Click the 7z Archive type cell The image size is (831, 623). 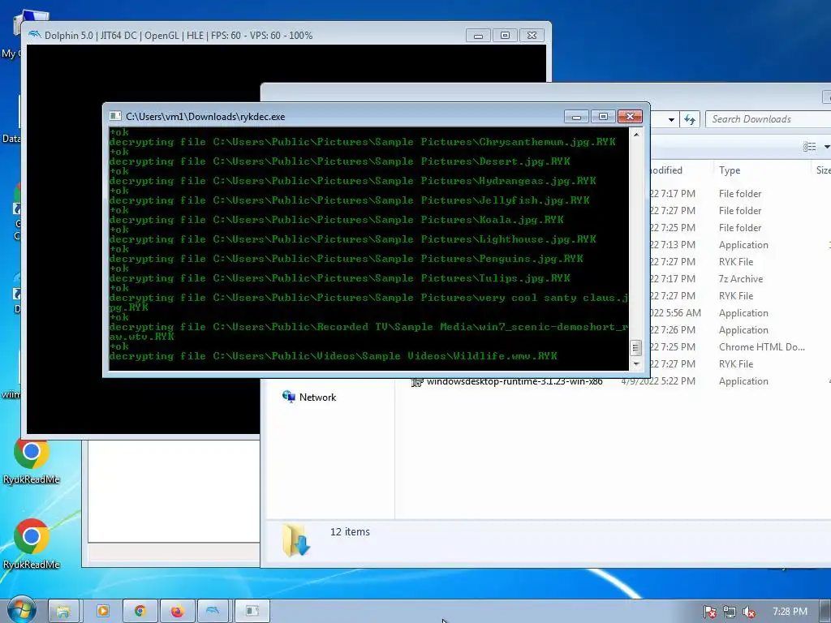click(x=740, y=279)
